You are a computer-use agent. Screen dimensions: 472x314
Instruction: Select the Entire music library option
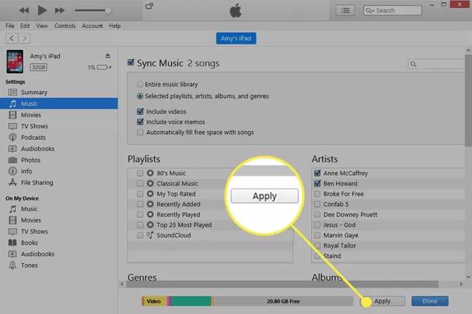(140, 84)
